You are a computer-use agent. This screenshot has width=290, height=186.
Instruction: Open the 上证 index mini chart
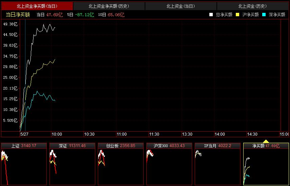point(24,164)
